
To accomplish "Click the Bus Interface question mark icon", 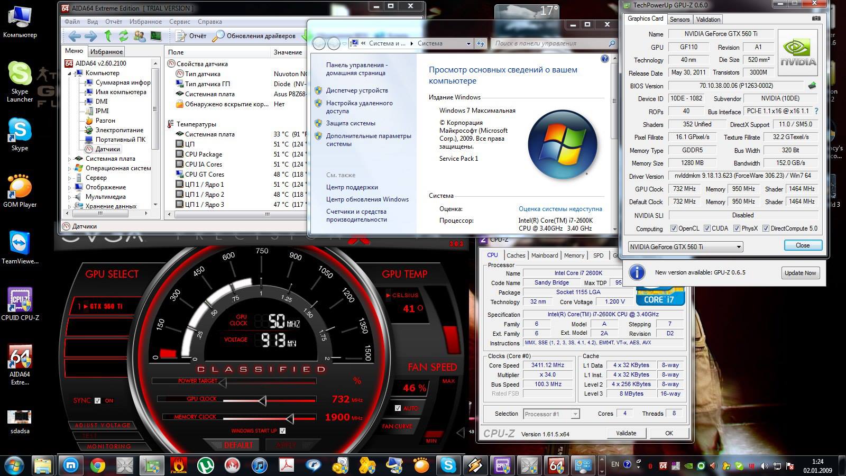I will (x=816, y=111).
